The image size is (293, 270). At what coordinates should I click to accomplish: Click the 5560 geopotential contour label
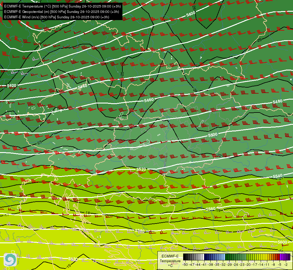(210, 209)
